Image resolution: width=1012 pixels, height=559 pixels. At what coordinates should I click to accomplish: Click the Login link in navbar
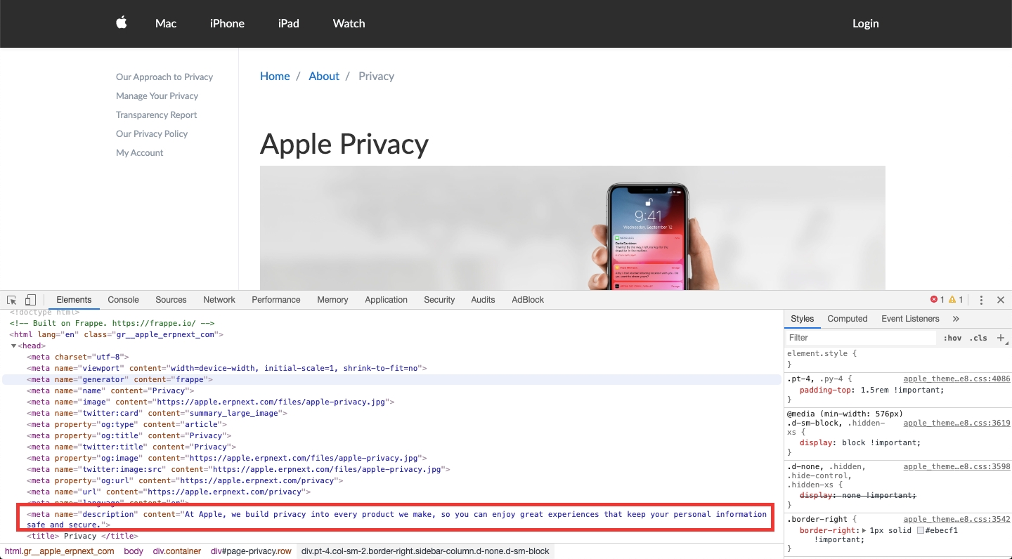(x=865, y=23)
